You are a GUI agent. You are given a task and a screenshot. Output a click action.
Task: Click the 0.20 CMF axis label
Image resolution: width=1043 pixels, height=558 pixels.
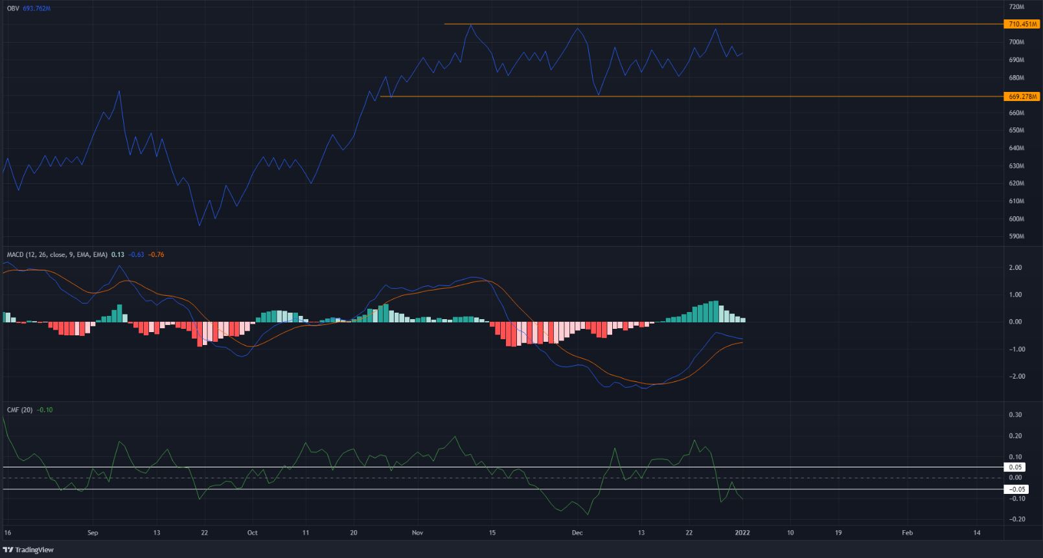pos(1016,436)
